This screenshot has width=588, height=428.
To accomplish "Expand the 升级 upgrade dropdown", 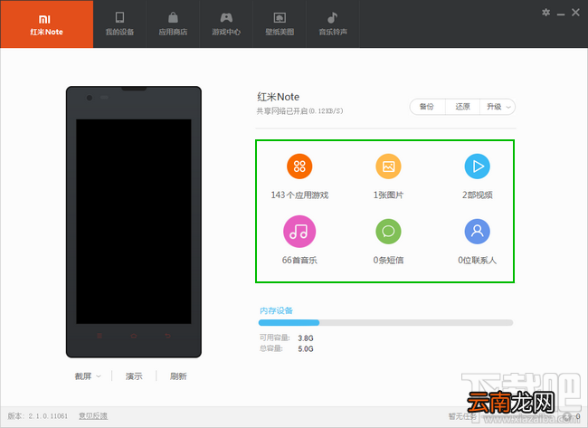I will pyautogui.click(x=498, y=107).
